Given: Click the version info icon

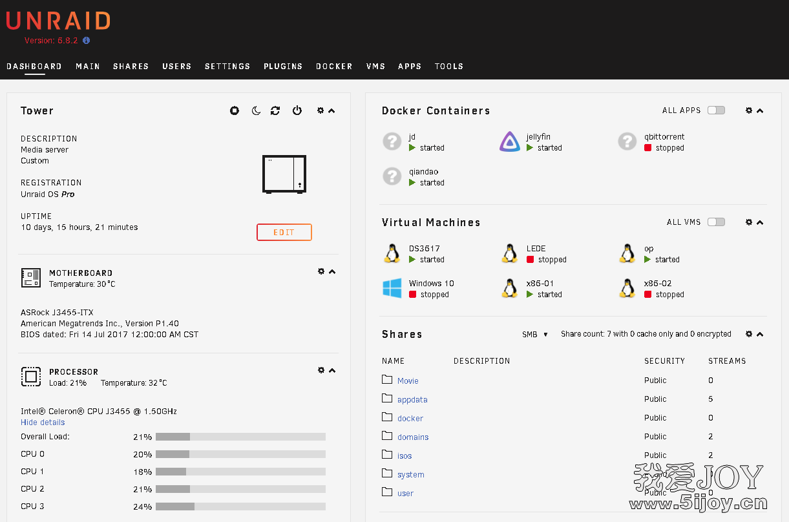Looking at the screenshot, I should 87,40.
